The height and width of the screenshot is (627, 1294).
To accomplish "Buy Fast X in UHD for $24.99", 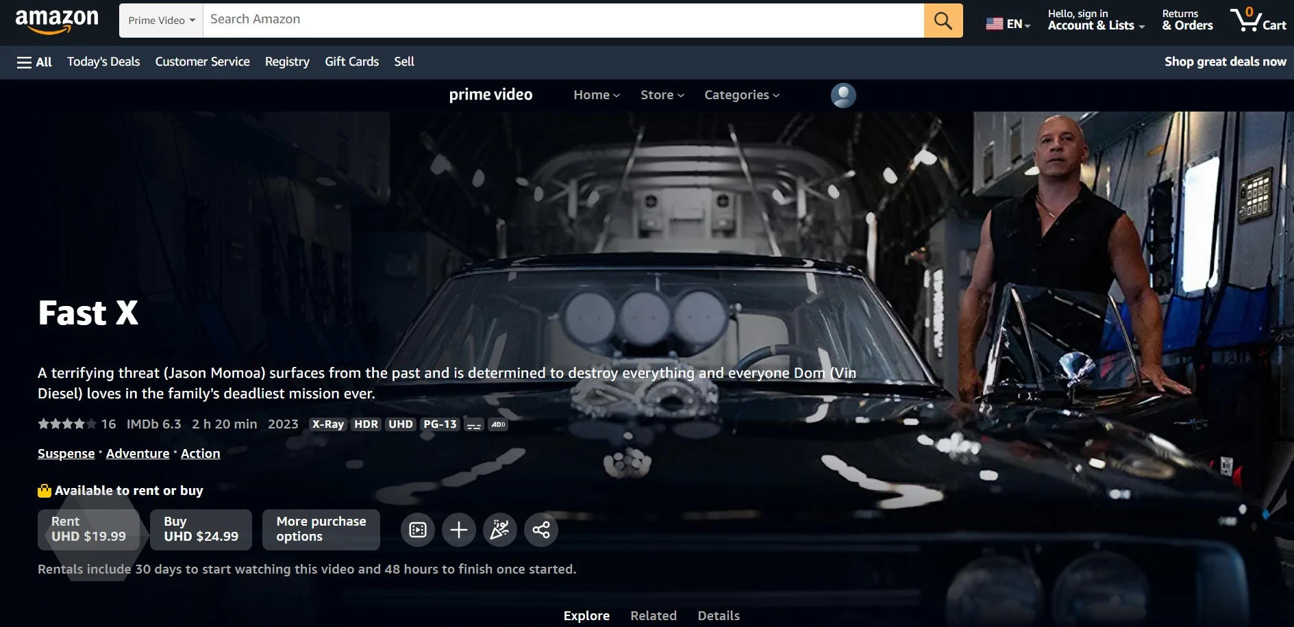I will tap(201, 529).
